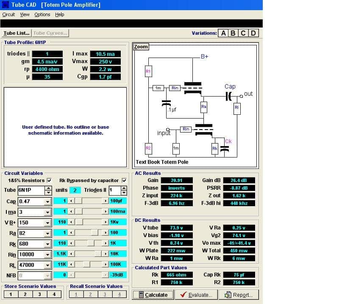Open the RL value dropdown
Screen dimensions: 356x304
[47, 265]
